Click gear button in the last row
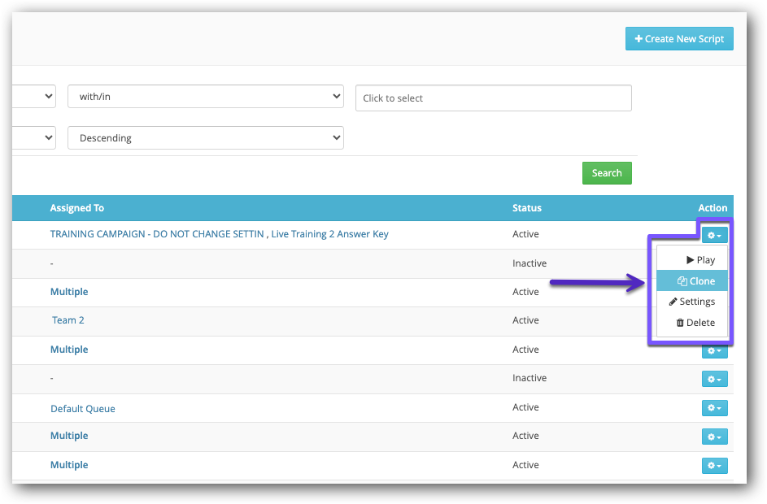Screen dimensions: 767x504 point(714,466)
